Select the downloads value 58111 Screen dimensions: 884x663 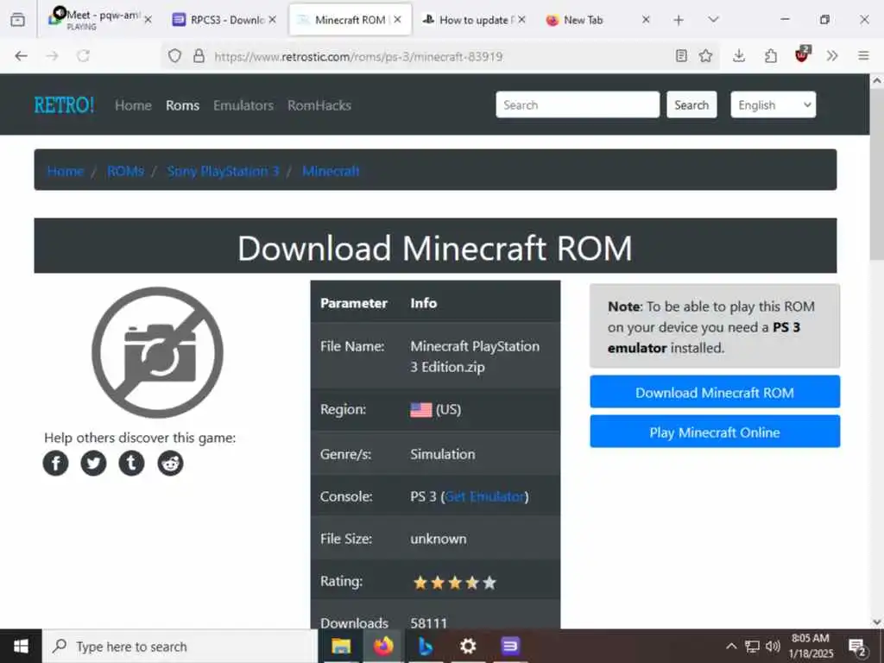point(429,623)
